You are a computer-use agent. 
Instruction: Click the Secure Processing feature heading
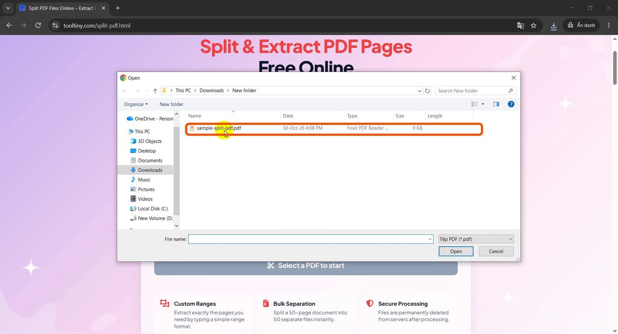(x=403, y=304)
